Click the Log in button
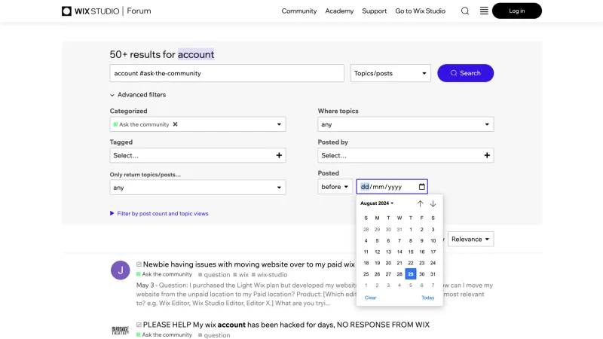The width and height of the screenshot is (603, 339). (x=517, y=11)
